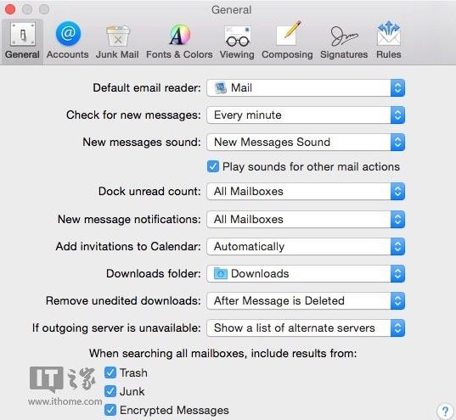
Task: Open the Remove unedited downloads dropdown
Action: click(306, 300)
